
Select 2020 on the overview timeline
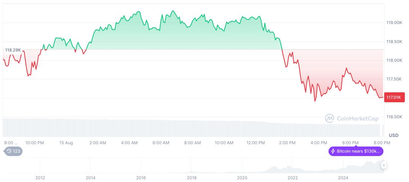point(242,178)
